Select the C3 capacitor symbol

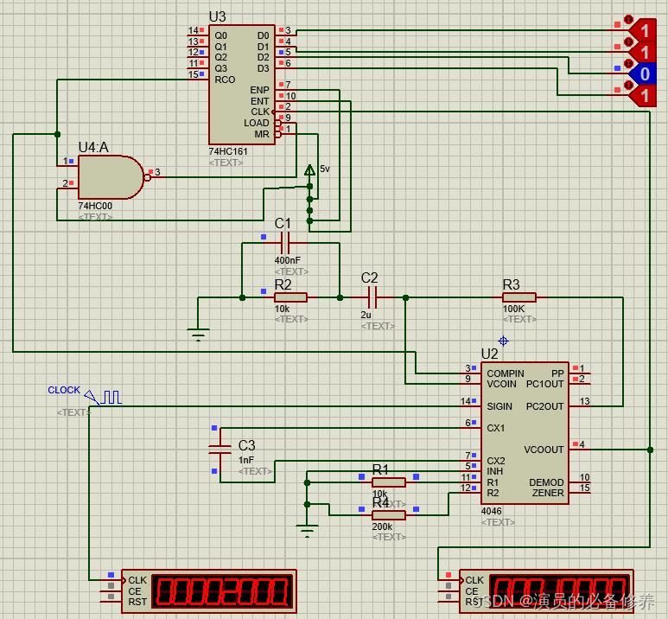(x=219, y=450)
